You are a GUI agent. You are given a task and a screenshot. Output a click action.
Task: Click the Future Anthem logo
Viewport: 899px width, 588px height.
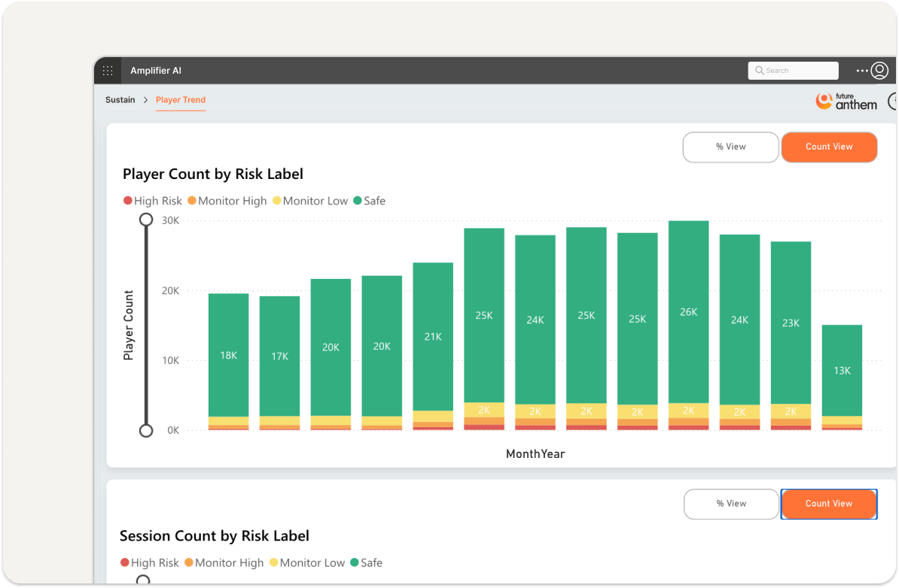point(846,101)
